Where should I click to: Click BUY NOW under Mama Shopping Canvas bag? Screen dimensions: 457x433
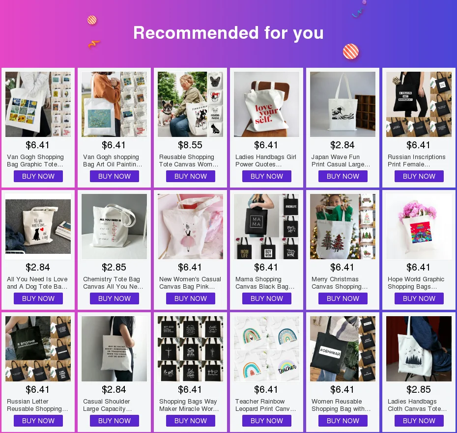(267, 298)
